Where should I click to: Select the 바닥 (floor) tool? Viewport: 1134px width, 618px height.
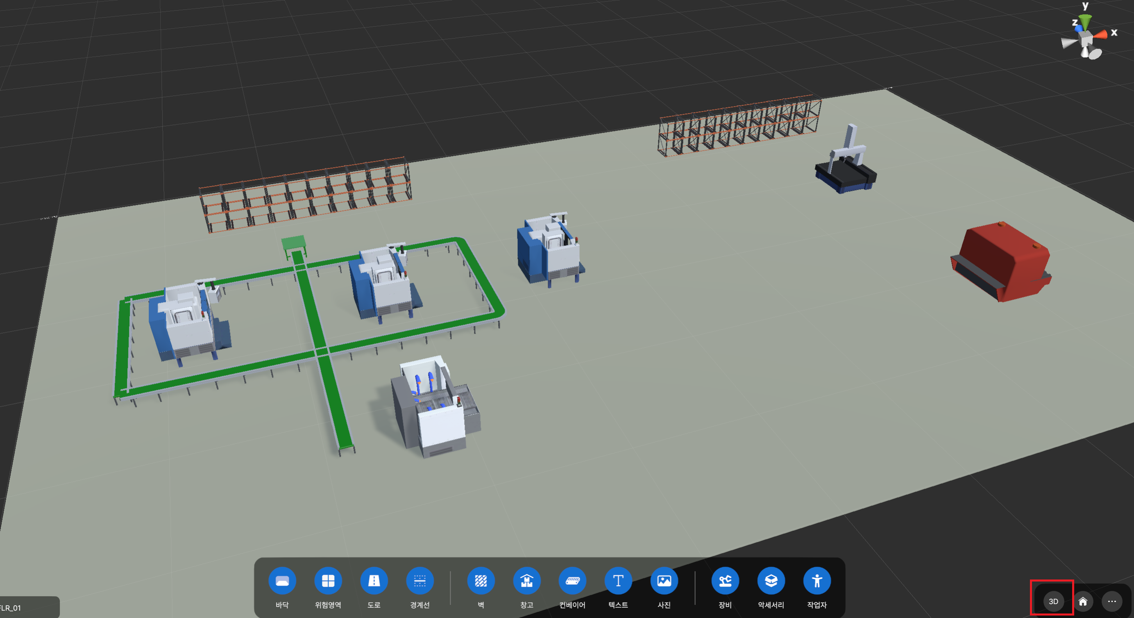[x=282, y=581]
